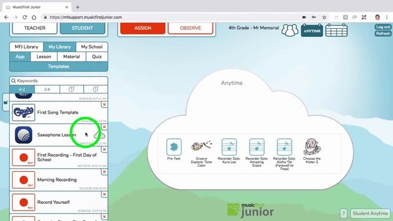Show the Templates section
Image resolution: width=393 pixels, height=221 pixels.
point(59,66)
